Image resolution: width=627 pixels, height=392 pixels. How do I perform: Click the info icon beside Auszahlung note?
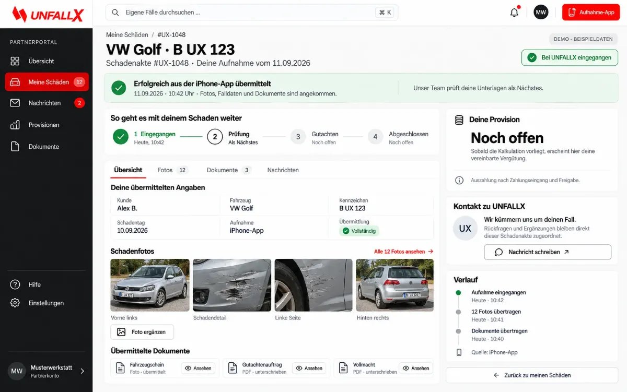tap(459, 180)
